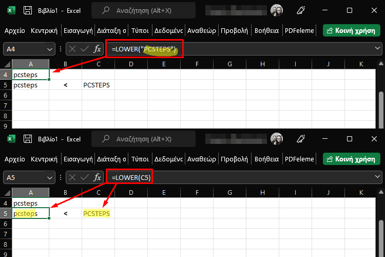Select column G header in the bottom window

click(230, 193)
